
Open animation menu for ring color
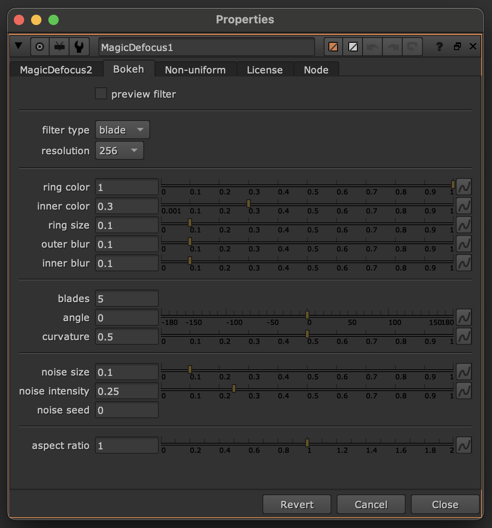464,187
